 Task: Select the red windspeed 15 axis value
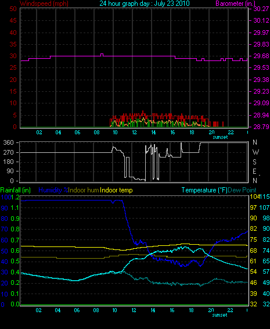(x=13, y=91)
